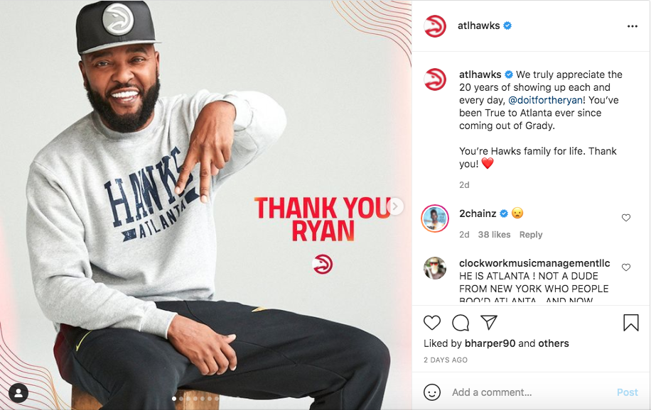Open the emoji picker smiley icon
The width and height of the screenshot is (651, 410).
tap(432, 392)
